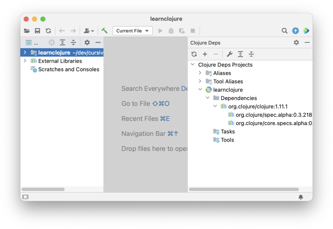The image size is (333, 229).
Task: Expand all in the Project panel
Action: (x=62, y=43)
